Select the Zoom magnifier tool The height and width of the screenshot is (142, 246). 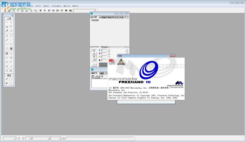click(11, 71)
